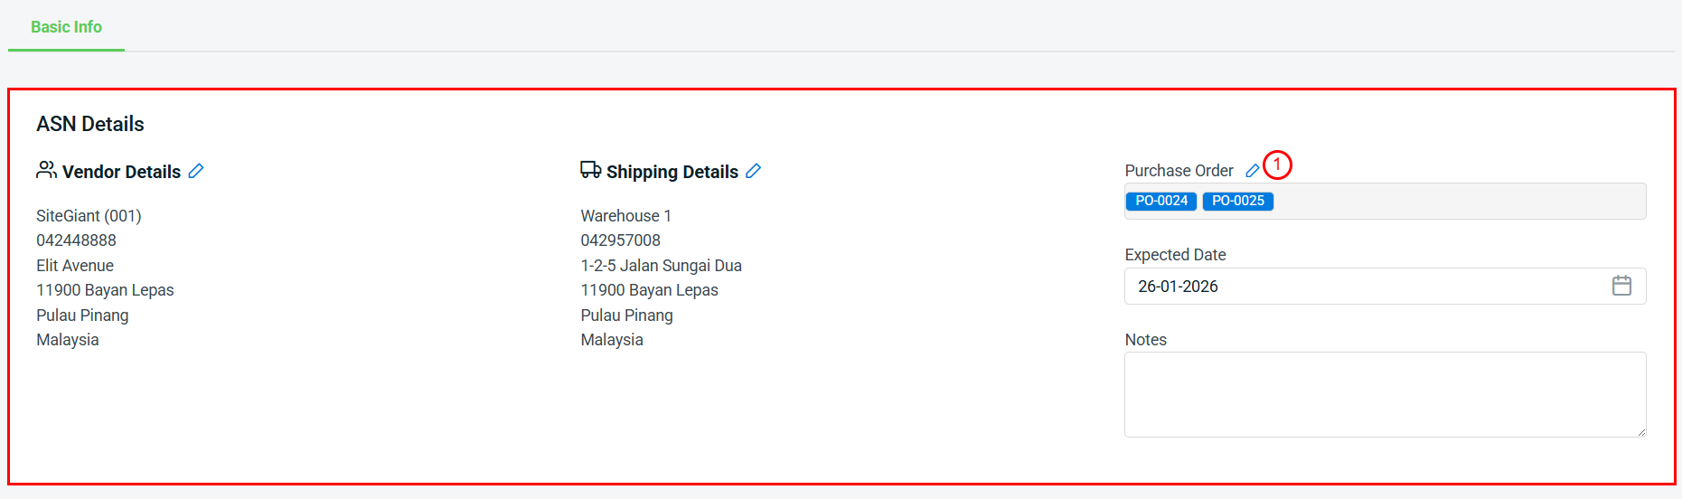Image resolution: width=1682 pixels, height=499 pixels.
Task: Click inside the Notes text area
Action: 1383,394
